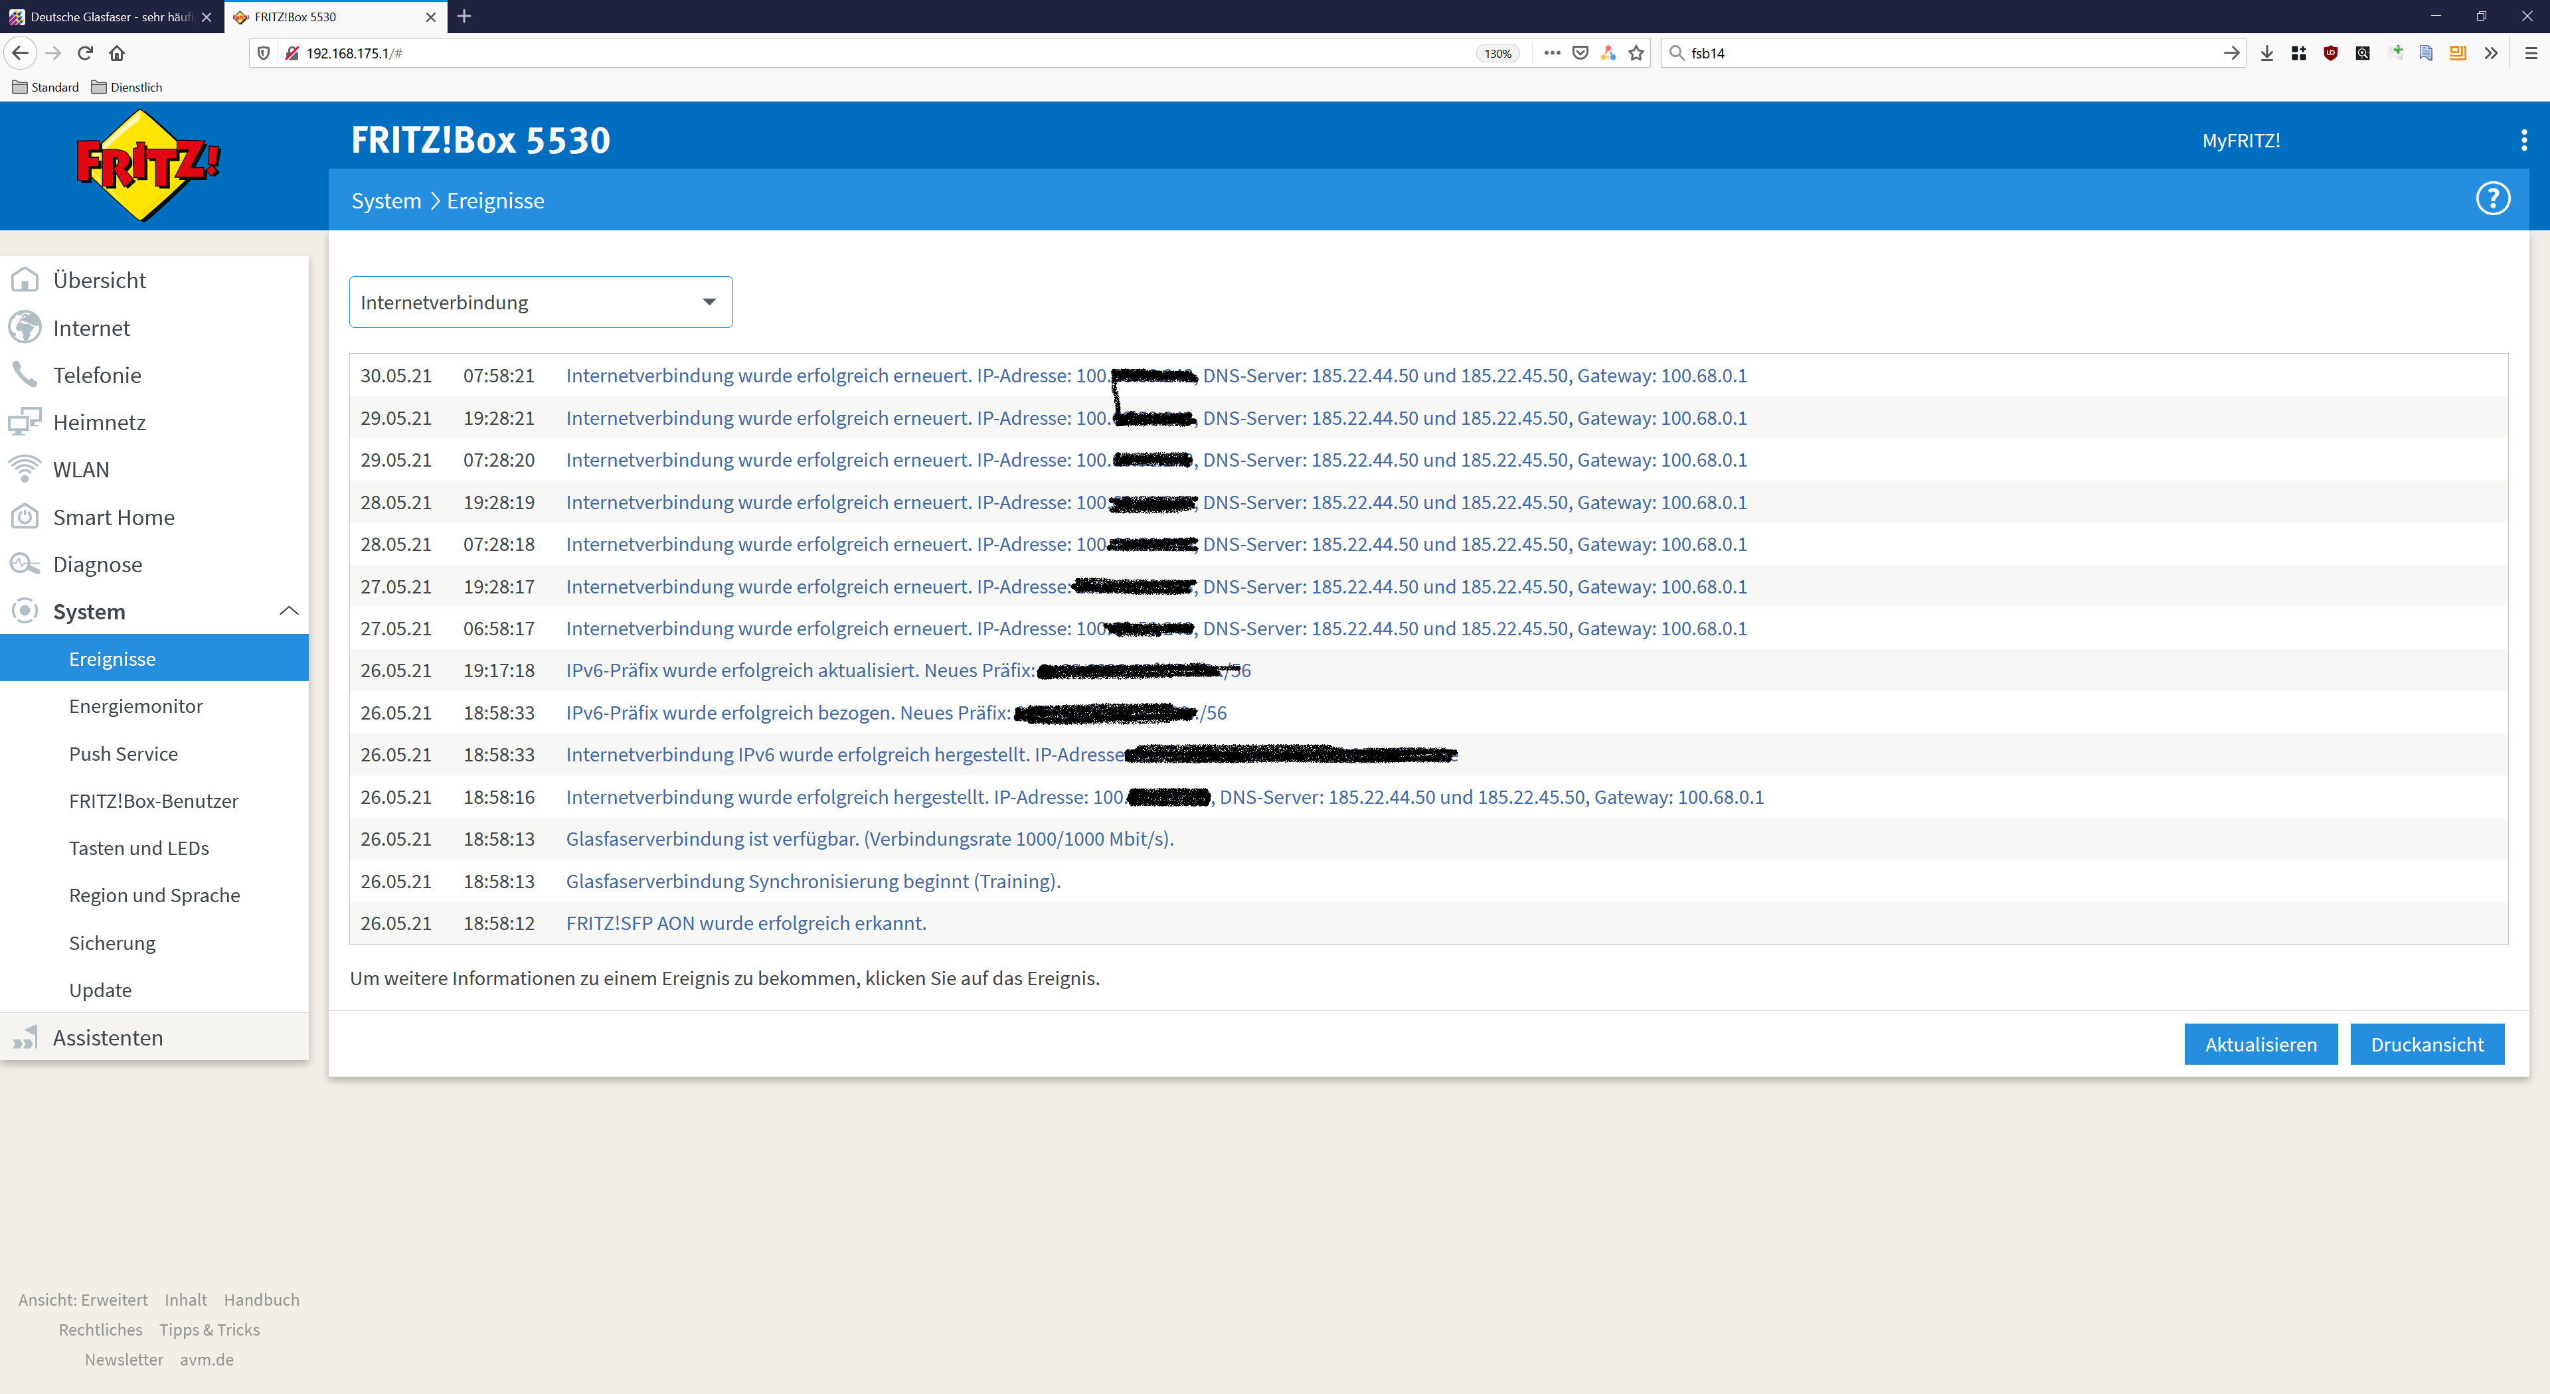Open the MyFRITZ! link
The height and width of the screenshot is (1394, 2550).
click(2240, 141)
